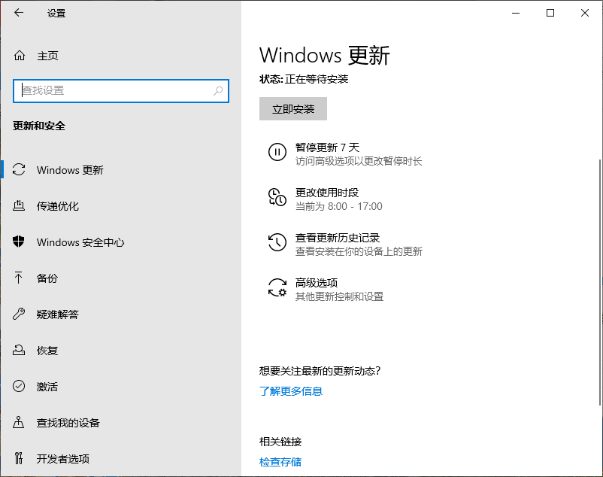This screenshot has height=477, width=603.
Task: Follow the 了解更多信息 link
Action: (x=291, y=391)
